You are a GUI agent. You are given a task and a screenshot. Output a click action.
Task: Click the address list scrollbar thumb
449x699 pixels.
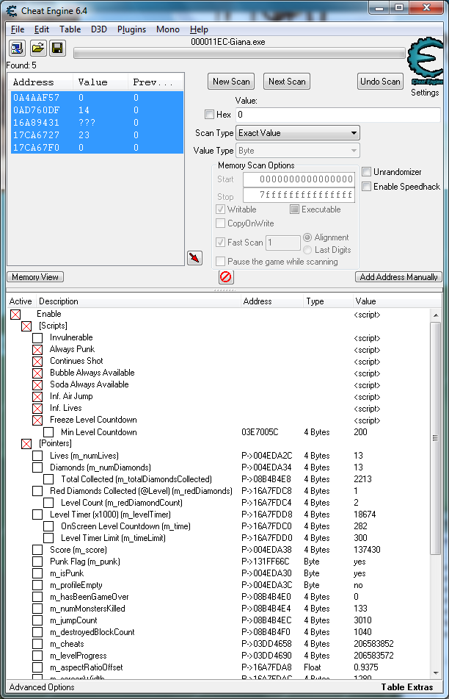pos(435,439)
